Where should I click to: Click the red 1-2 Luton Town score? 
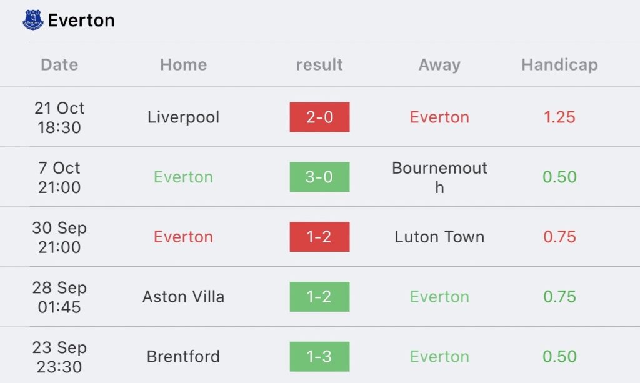point(319,237)
